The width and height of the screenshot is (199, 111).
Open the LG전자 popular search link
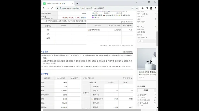pos(143,98)
